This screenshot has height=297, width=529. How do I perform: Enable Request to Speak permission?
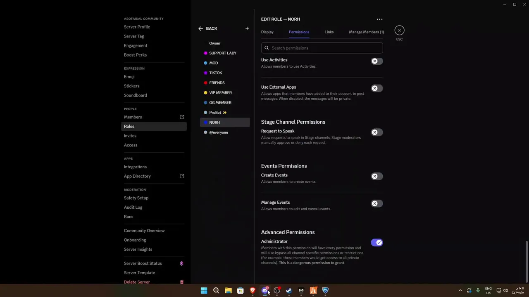pyautogui.click(x=376, y=132)
